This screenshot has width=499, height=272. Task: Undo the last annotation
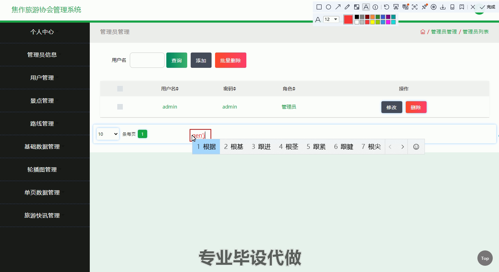(x=387, y=7)
